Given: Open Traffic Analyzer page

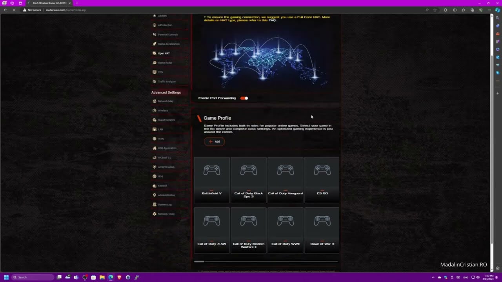Looking at the screenshot, I should click(x=167, y=81).
